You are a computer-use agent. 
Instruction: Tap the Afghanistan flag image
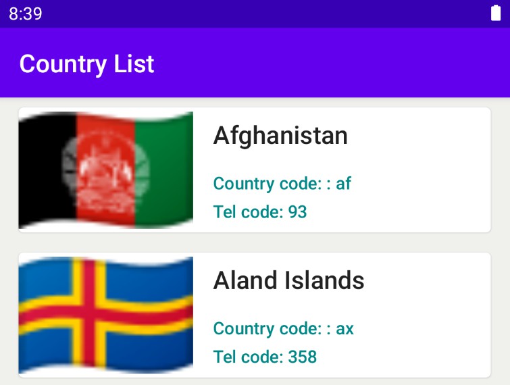pos(105,170)
